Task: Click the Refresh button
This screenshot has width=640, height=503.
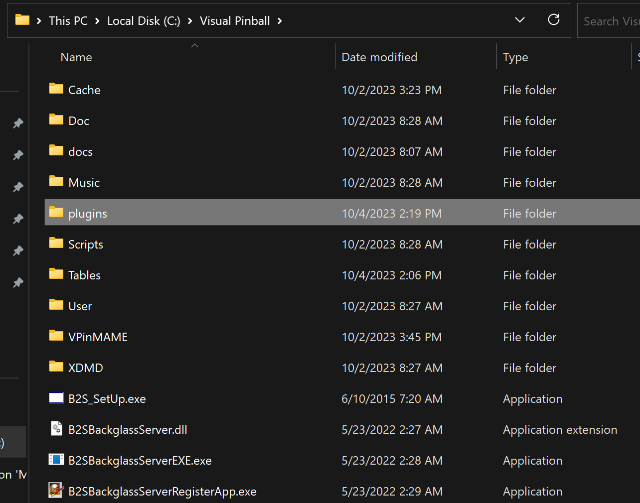Action: pyautogui.click(x=553, y=19)
